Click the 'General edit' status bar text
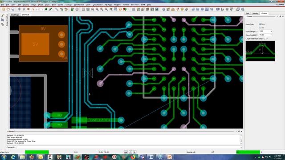Viewport: 285px width, 160px height. tap(191, 152)
